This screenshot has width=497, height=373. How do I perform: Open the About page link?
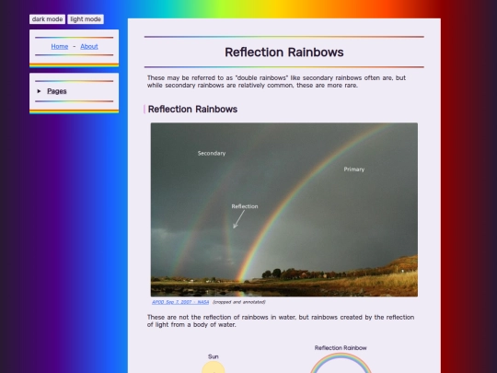pos(89,46)
